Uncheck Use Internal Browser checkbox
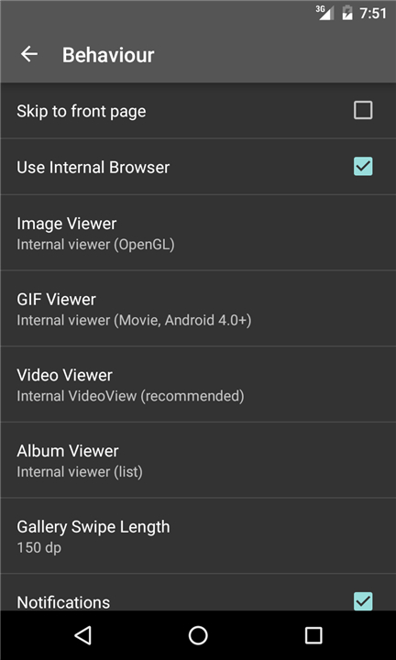This screenshot has width=396, height=660. 363,167
